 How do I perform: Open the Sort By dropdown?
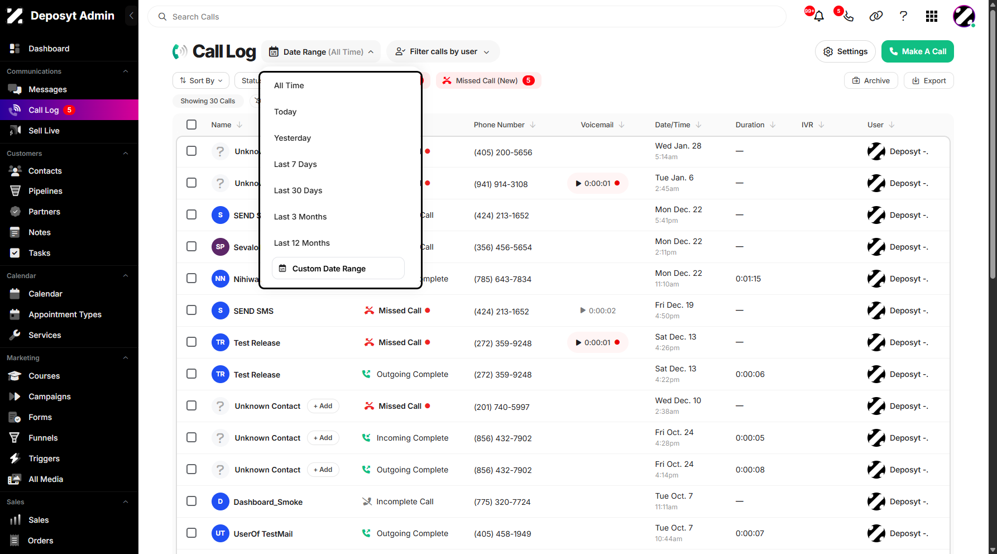[x=201, y=80]
